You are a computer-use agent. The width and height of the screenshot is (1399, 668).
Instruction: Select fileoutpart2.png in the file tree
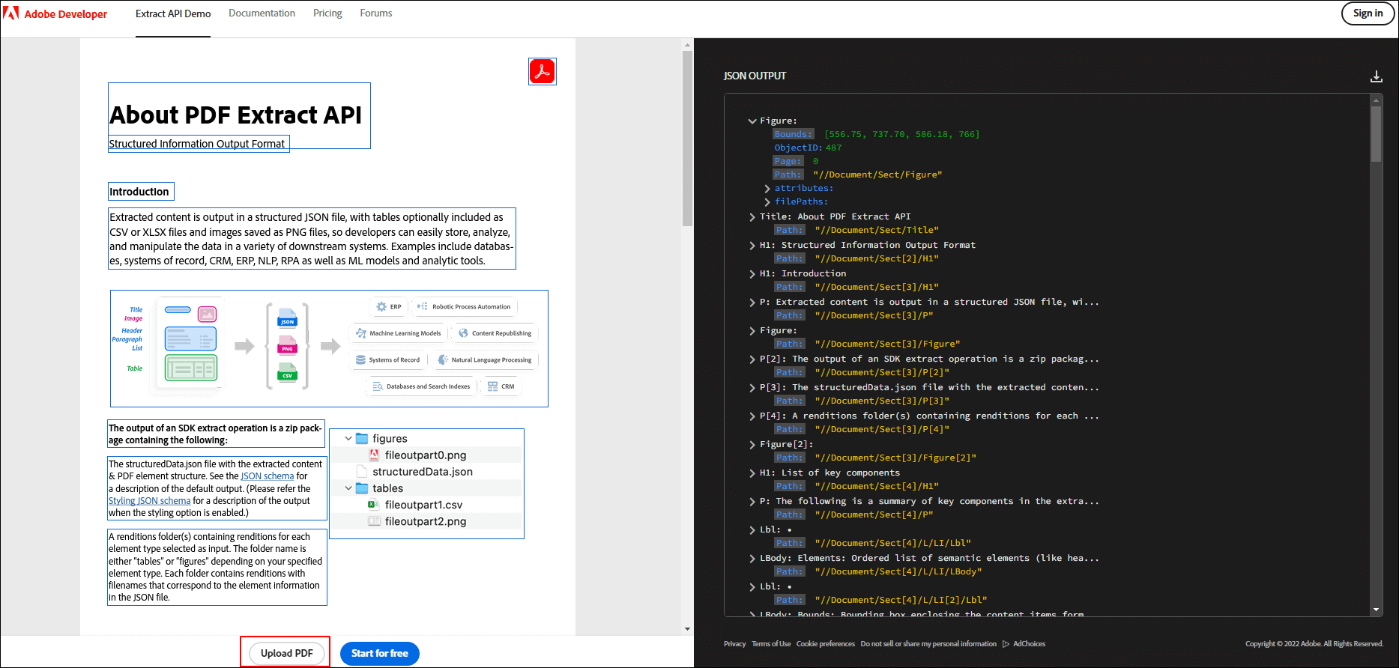(425, 521)
